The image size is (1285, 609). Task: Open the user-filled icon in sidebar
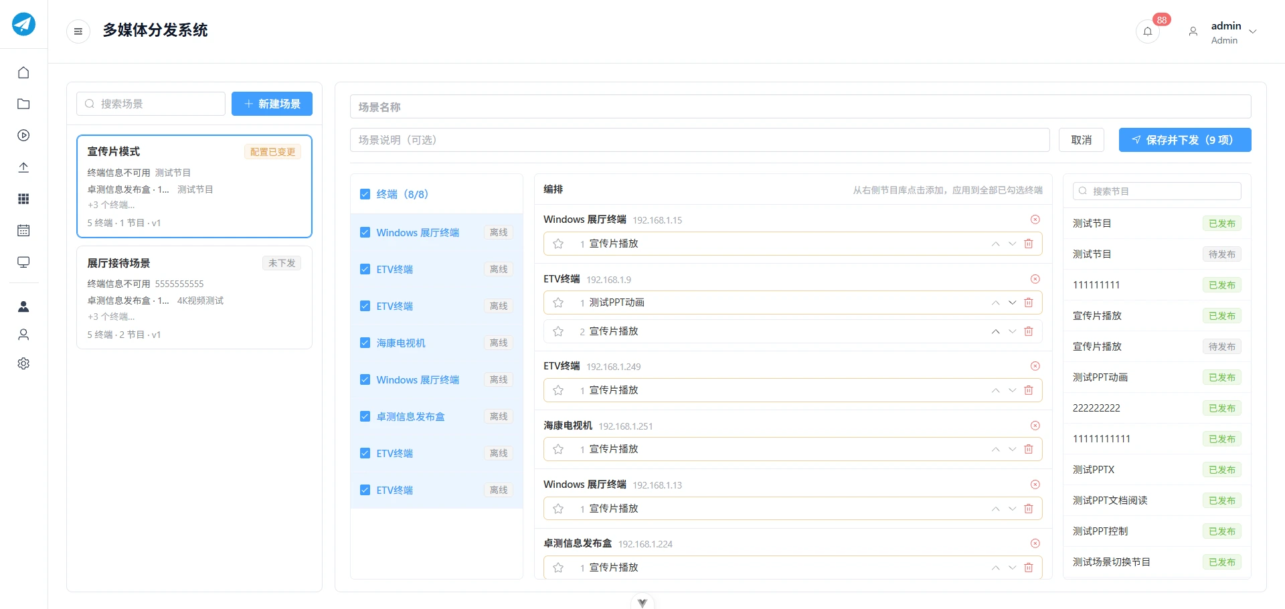tap(23, 307)
